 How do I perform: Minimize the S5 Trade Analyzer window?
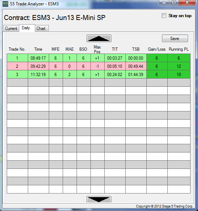pyautogui.click(x=164, y=2)
